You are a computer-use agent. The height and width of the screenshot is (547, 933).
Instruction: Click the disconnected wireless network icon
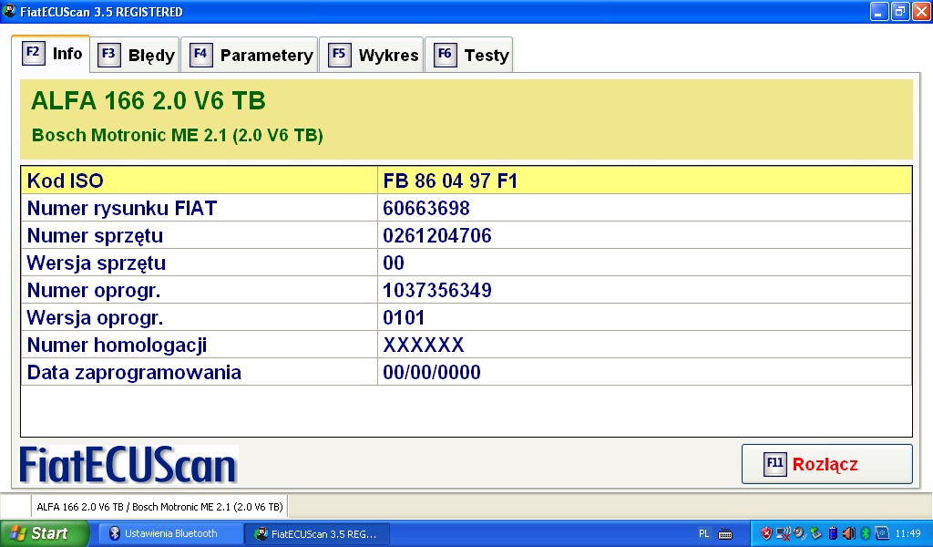pos(783,534)
